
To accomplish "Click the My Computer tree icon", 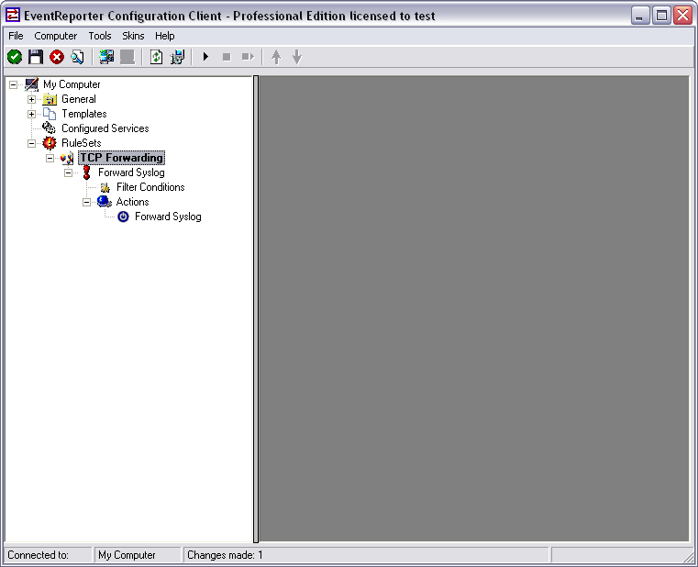I will point(31,84).
